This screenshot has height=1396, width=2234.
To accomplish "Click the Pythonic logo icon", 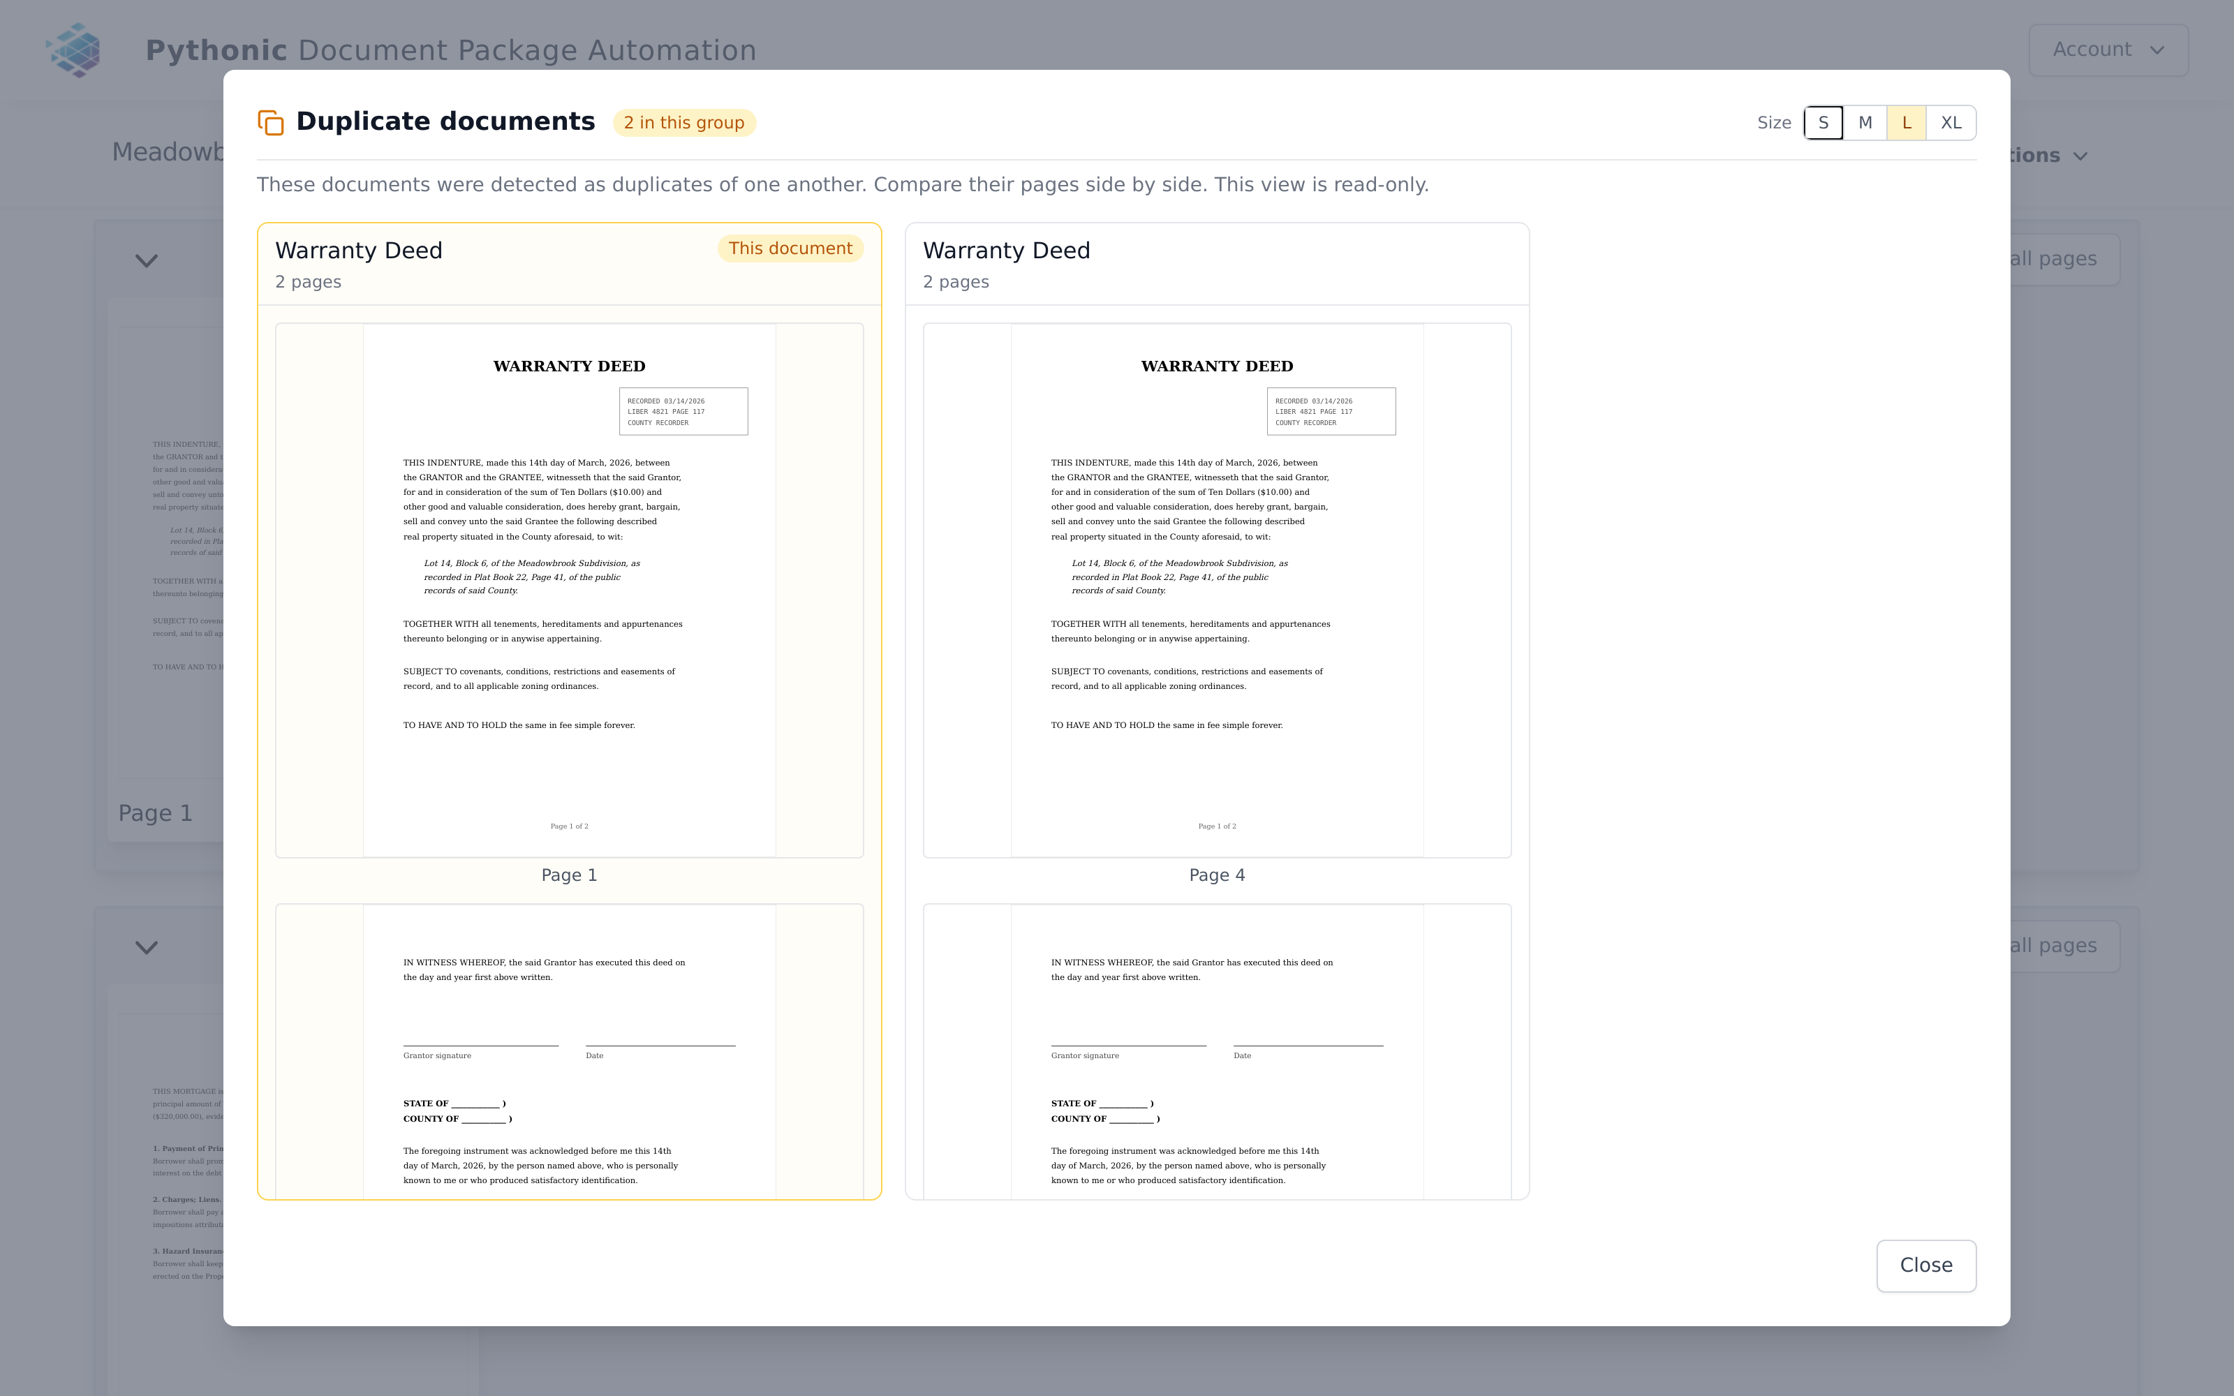I will [75, 50].
